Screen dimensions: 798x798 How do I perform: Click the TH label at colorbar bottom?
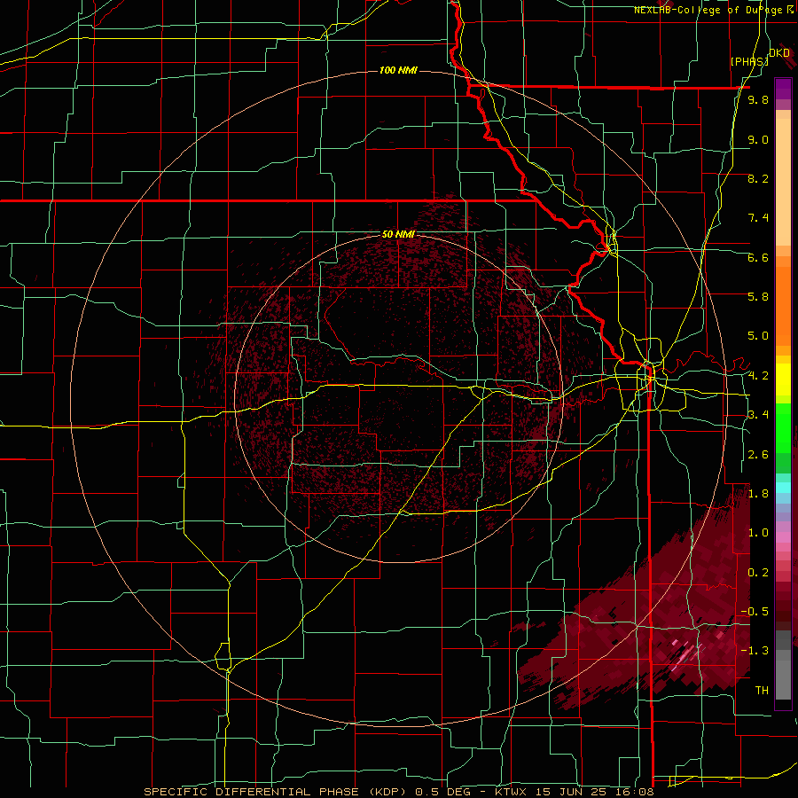(x=762, y=691)
